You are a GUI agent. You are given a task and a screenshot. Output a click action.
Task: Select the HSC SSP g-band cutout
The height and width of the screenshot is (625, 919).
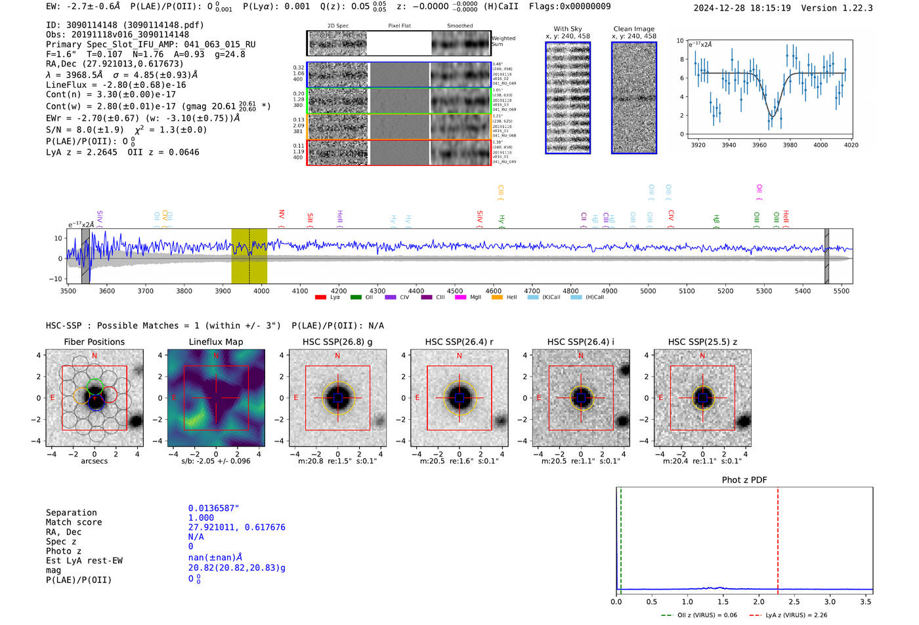[x=337, y=398]
